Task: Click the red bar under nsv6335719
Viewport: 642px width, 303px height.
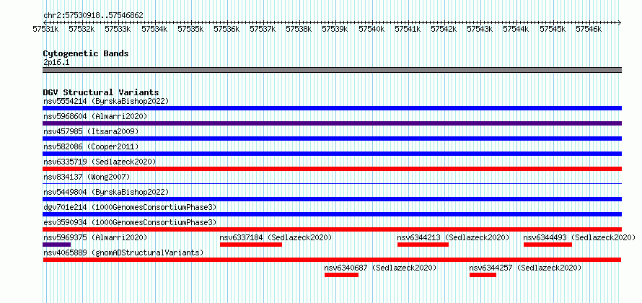Action: point(332,169)
